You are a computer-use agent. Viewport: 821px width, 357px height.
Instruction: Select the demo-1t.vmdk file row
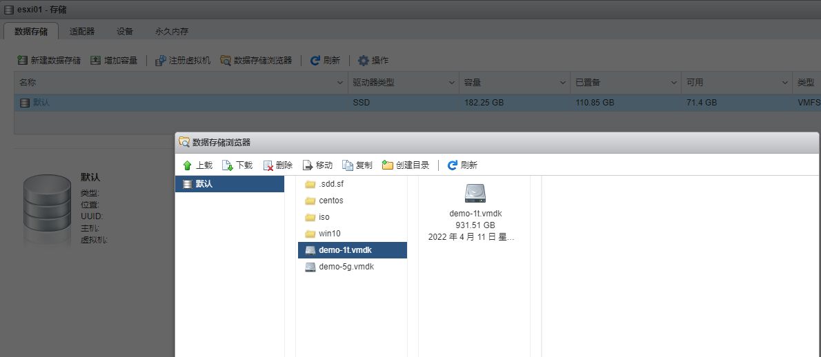(x=353, y=250)
